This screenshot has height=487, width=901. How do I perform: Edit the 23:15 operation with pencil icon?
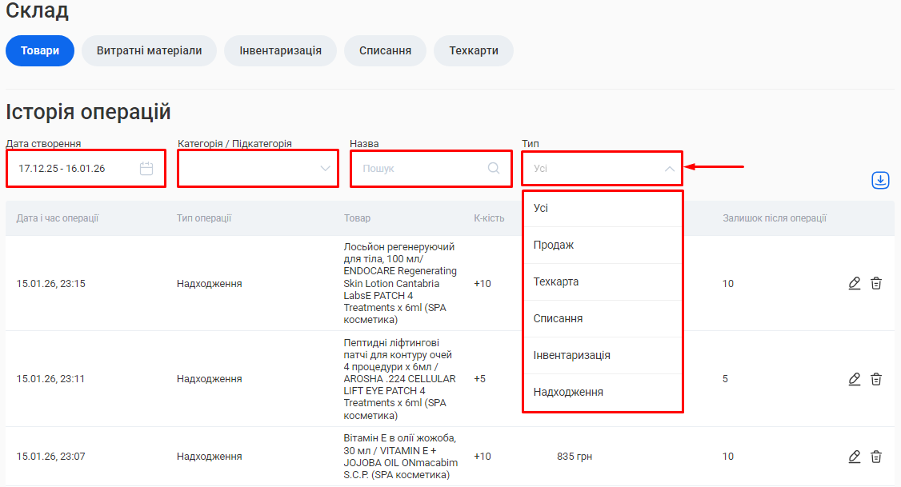pos(855,283)
